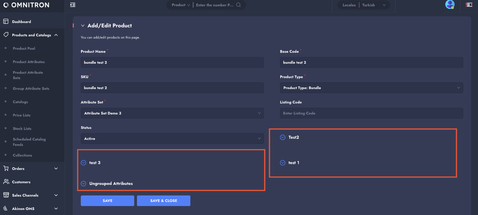Open Product Pool in sidebar

(24, 48)
